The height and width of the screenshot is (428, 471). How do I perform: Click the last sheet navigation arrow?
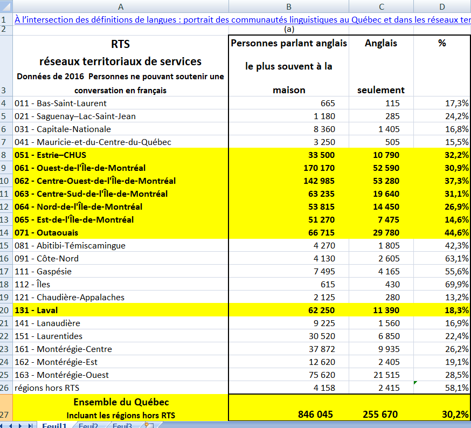tap(30, 426)
